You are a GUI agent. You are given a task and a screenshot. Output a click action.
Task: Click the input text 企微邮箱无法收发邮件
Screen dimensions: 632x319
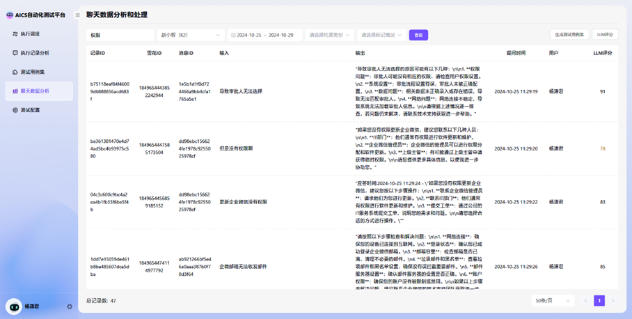pos(243,267)
